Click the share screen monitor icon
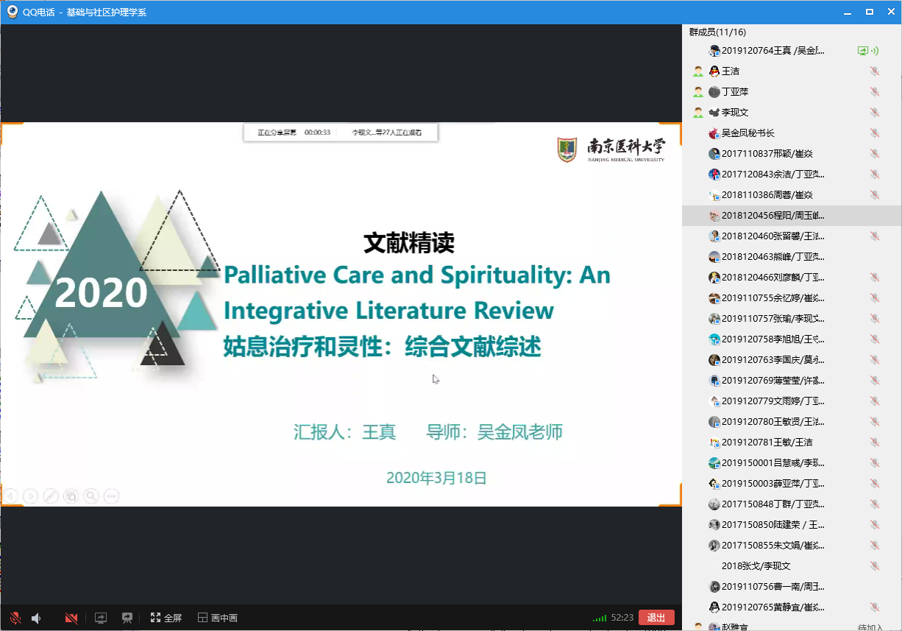The image size is (902, 631). (101, 618)
